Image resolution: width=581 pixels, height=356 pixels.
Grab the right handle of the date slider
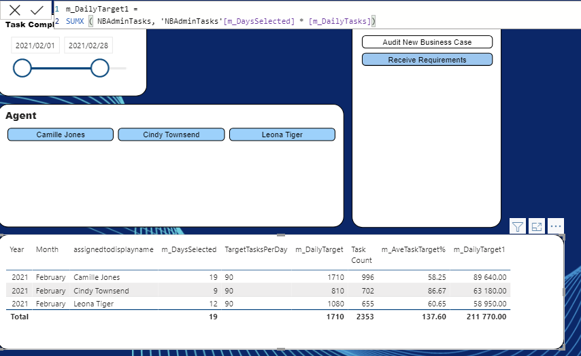pyautogui.click(x=100, y=68)
